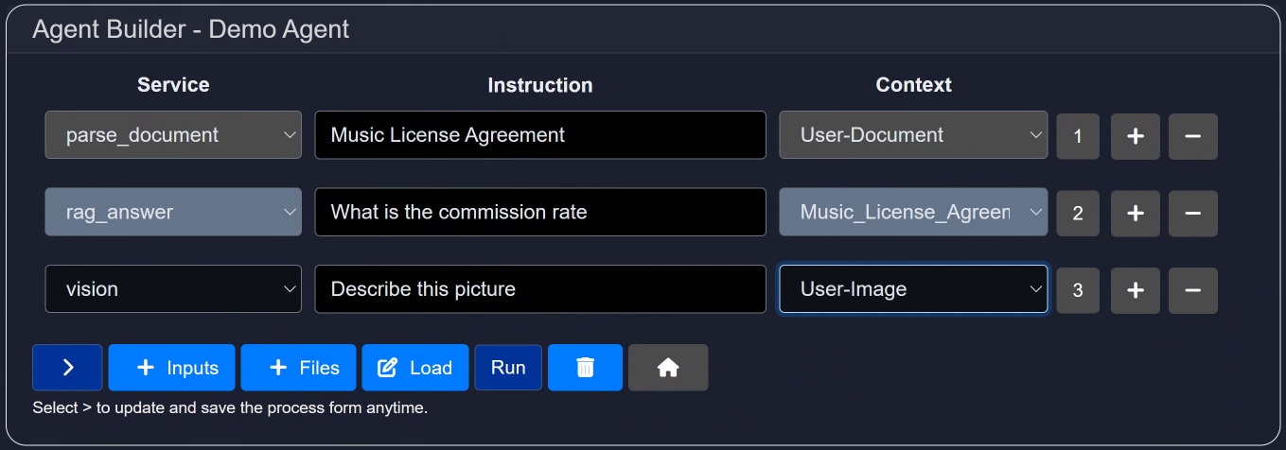Remove step 2 with minus button
Screen dimensions: 1286x450
pos(1192,213)
